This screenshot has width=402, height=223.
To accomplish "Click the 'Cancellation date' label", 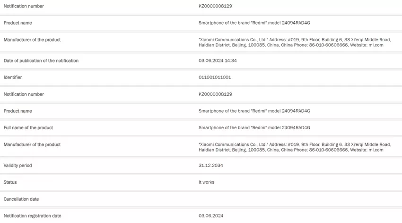I will tap(21, 199).
